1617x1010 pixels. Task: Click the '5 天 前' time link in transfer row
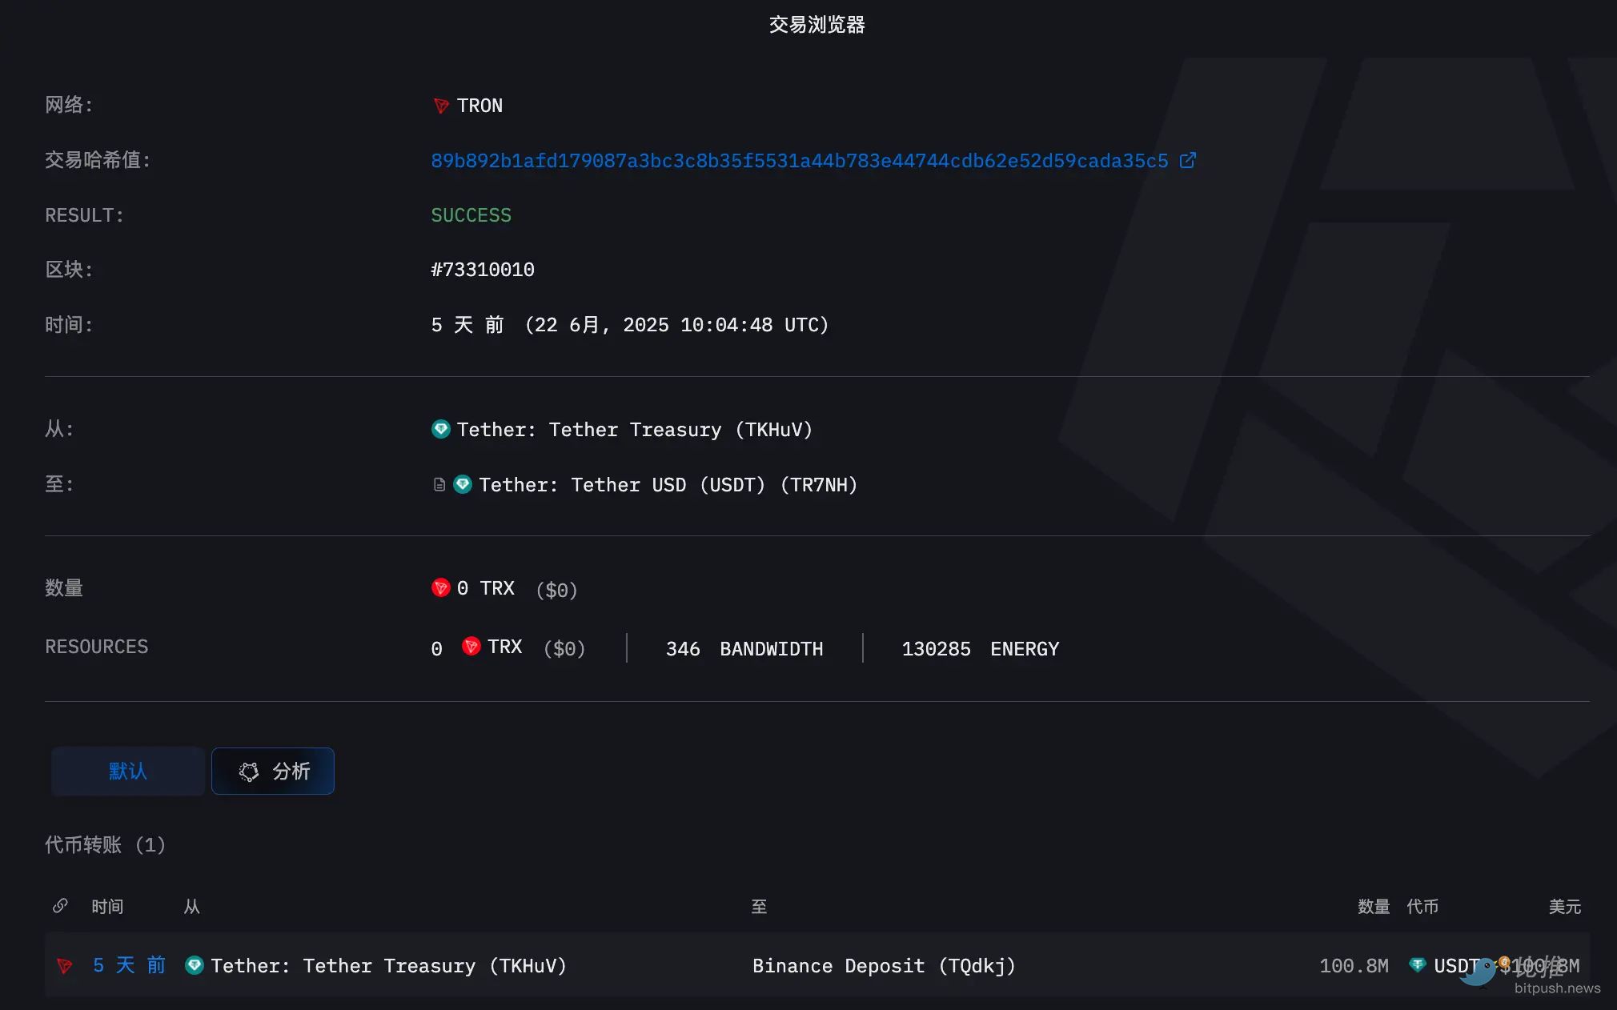pyautogui.click(x=129, y=965)
